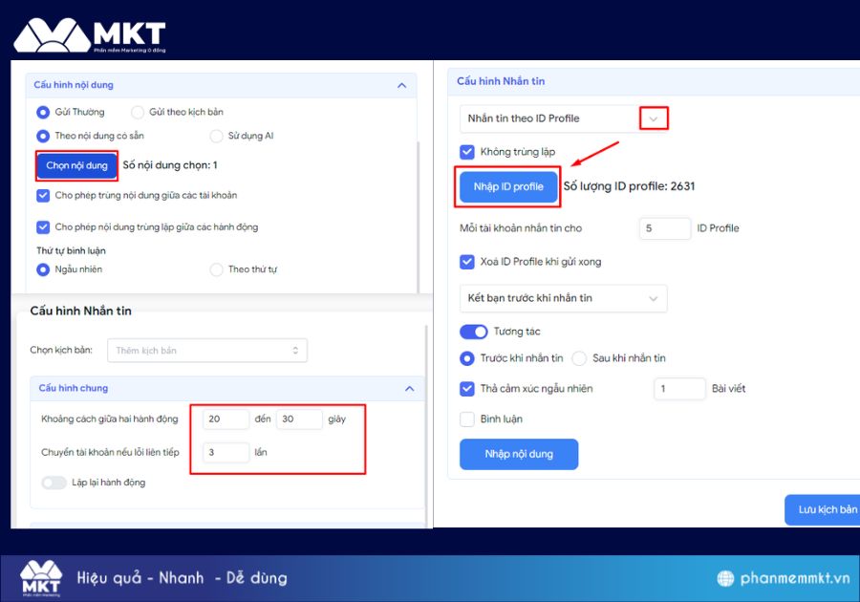Collapse the Cấu hình nội dung section
This screenshot has height=602, width=860.
(401, 85)
